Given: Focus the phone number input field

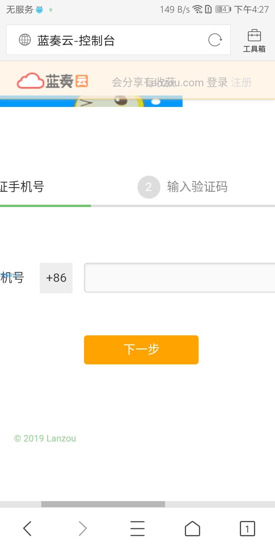Looking at the screenshot, I should coord(180,278).
